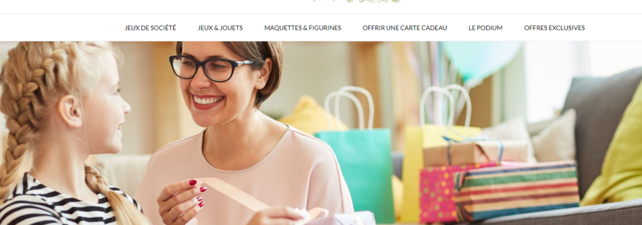Open OFFRES EXCLUSIVES in the navigation bar

[554, 28]
